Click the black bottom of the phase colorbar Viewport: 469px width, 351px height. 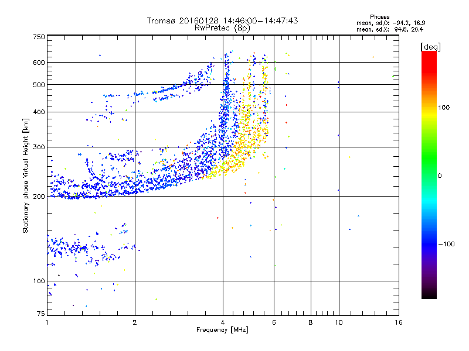pyautogui.click(x=429, y=295)
